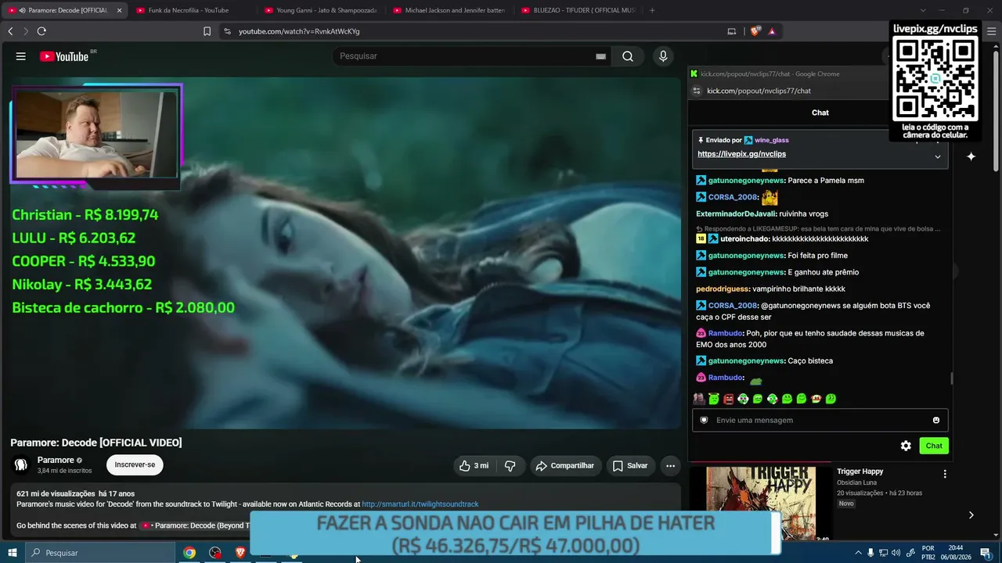Screen dimensions: 1002x563
Task: Go to the YouTube home logo
Action: [x=64, y=56]
